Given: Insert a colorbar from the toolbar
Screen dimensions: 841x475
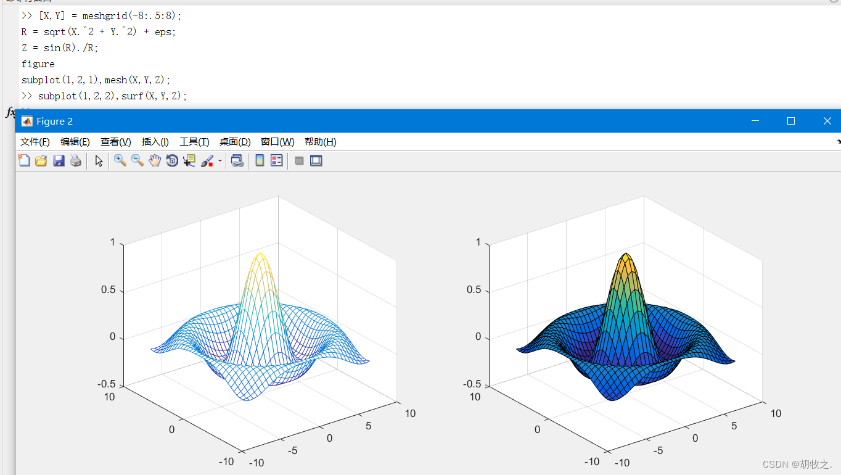Looking at the screenshot, I should (260, 161).
